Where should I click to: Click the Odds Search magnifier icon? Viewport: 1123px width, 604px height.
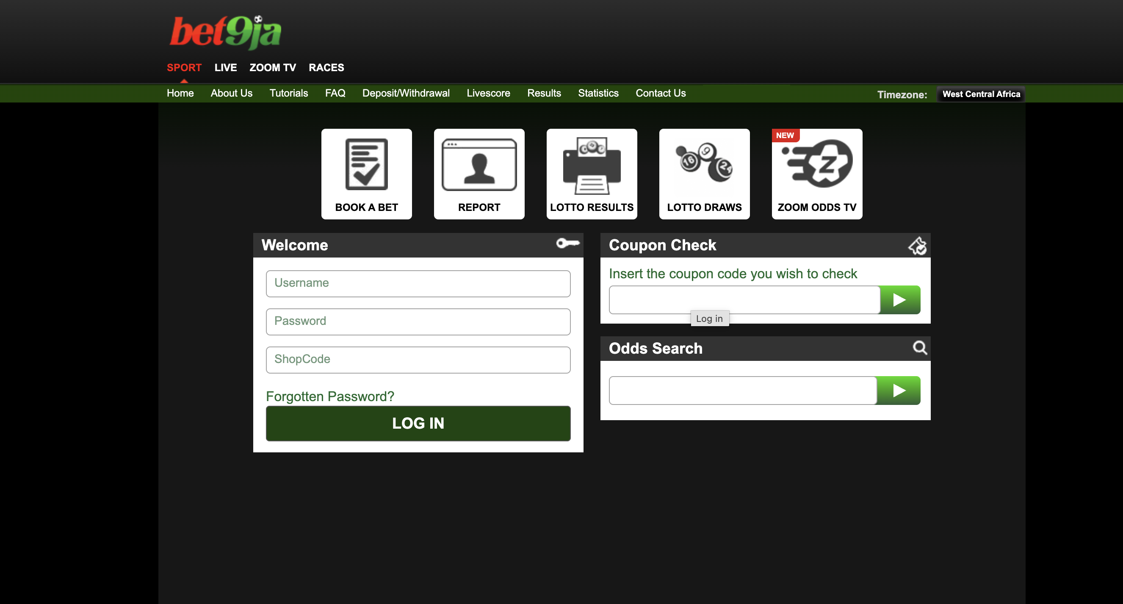919,348
